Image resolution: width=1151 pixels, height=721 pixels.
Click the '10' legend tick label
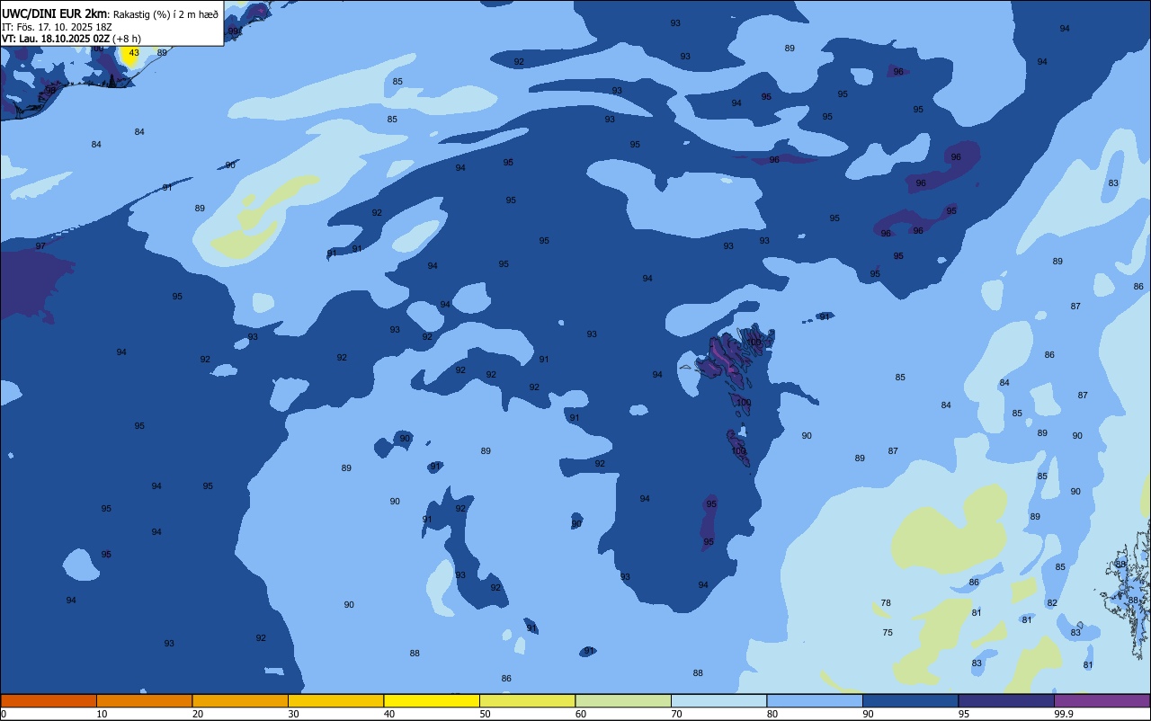pyautogui.click(x=102, y=714)
